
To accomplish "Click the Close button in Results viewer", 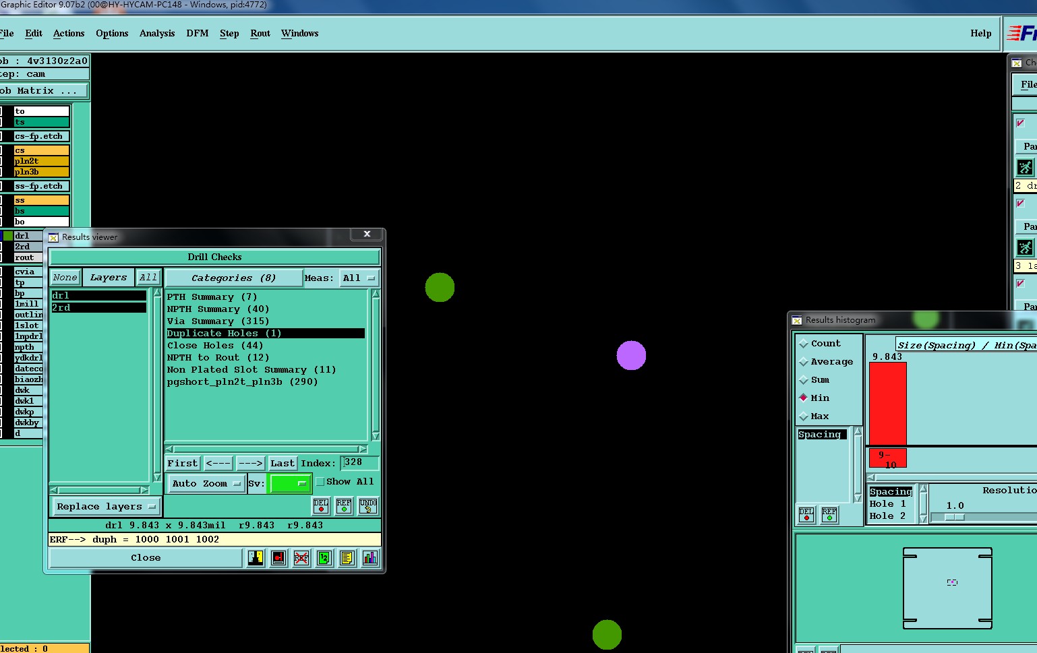I will pyautogui.click(x=146, y=558).
